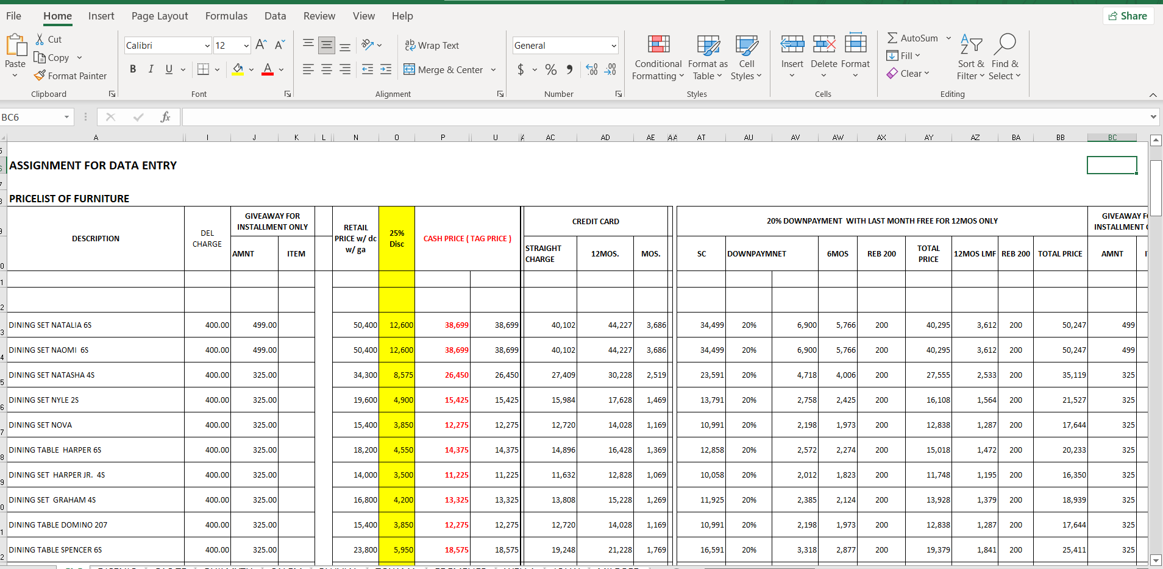Align text to the left
The image size is (1163, 569).
pyautogui.click(x=308, y=69)
